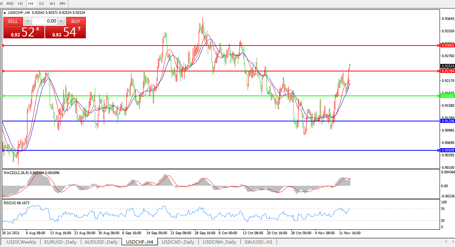455x247 pixels.
Task: Select the H1 timeframe
Action: [x=21, y=3]
